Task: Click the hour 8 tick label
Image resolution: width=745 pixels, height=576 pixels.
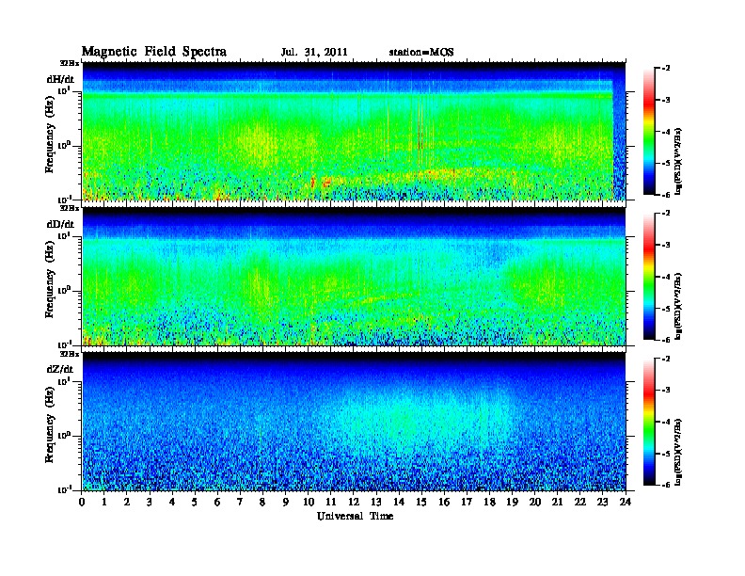Action: (262, 502)
